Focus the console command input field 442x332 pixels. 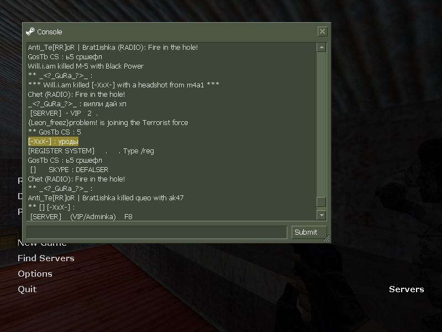click(157, 232)
